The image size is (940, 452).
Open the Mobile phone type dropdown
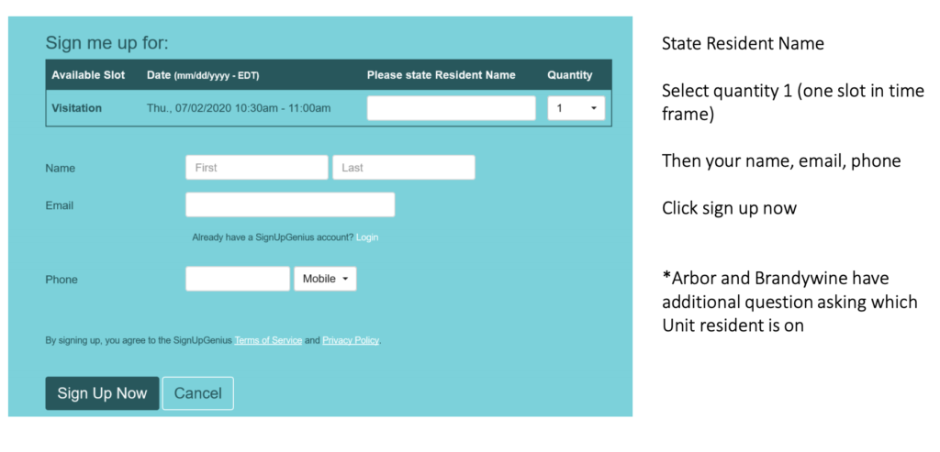tap(325, 279)
